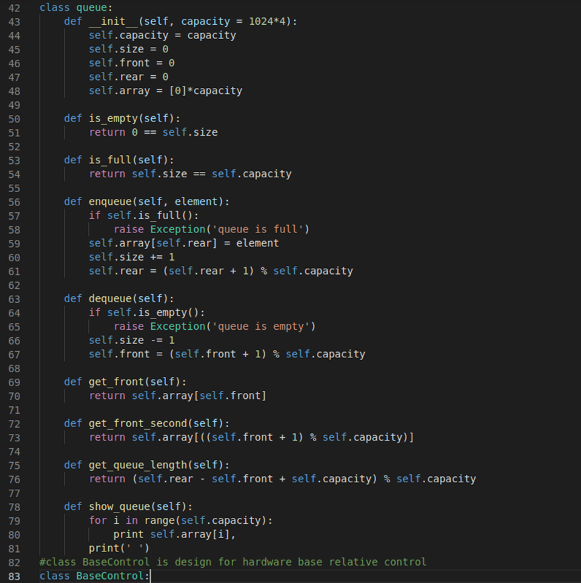
Task: Click the __init__ method name
Action: coord(112,21)
